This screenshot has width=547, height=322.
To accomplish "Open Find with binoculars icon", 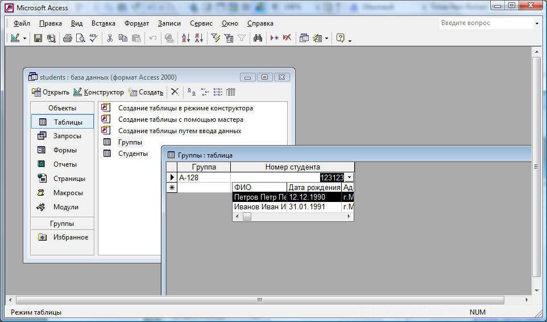I will click(258, 38).
